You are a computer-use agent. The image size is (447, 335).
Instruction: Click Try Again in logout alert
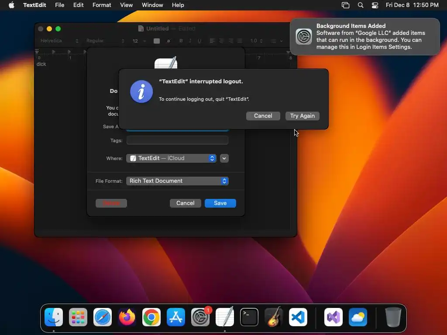click(x=302, y=116)
